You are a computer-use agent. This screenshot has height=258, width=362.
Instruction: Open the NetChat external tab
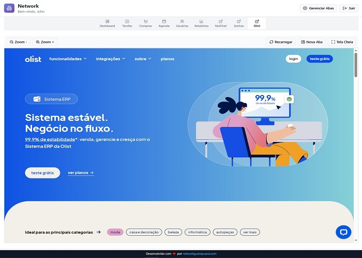221,24
